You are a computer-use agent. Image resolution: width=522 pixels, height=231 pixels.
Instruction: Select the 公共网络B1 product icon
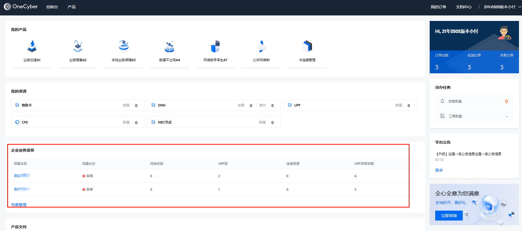coord(261,46)
